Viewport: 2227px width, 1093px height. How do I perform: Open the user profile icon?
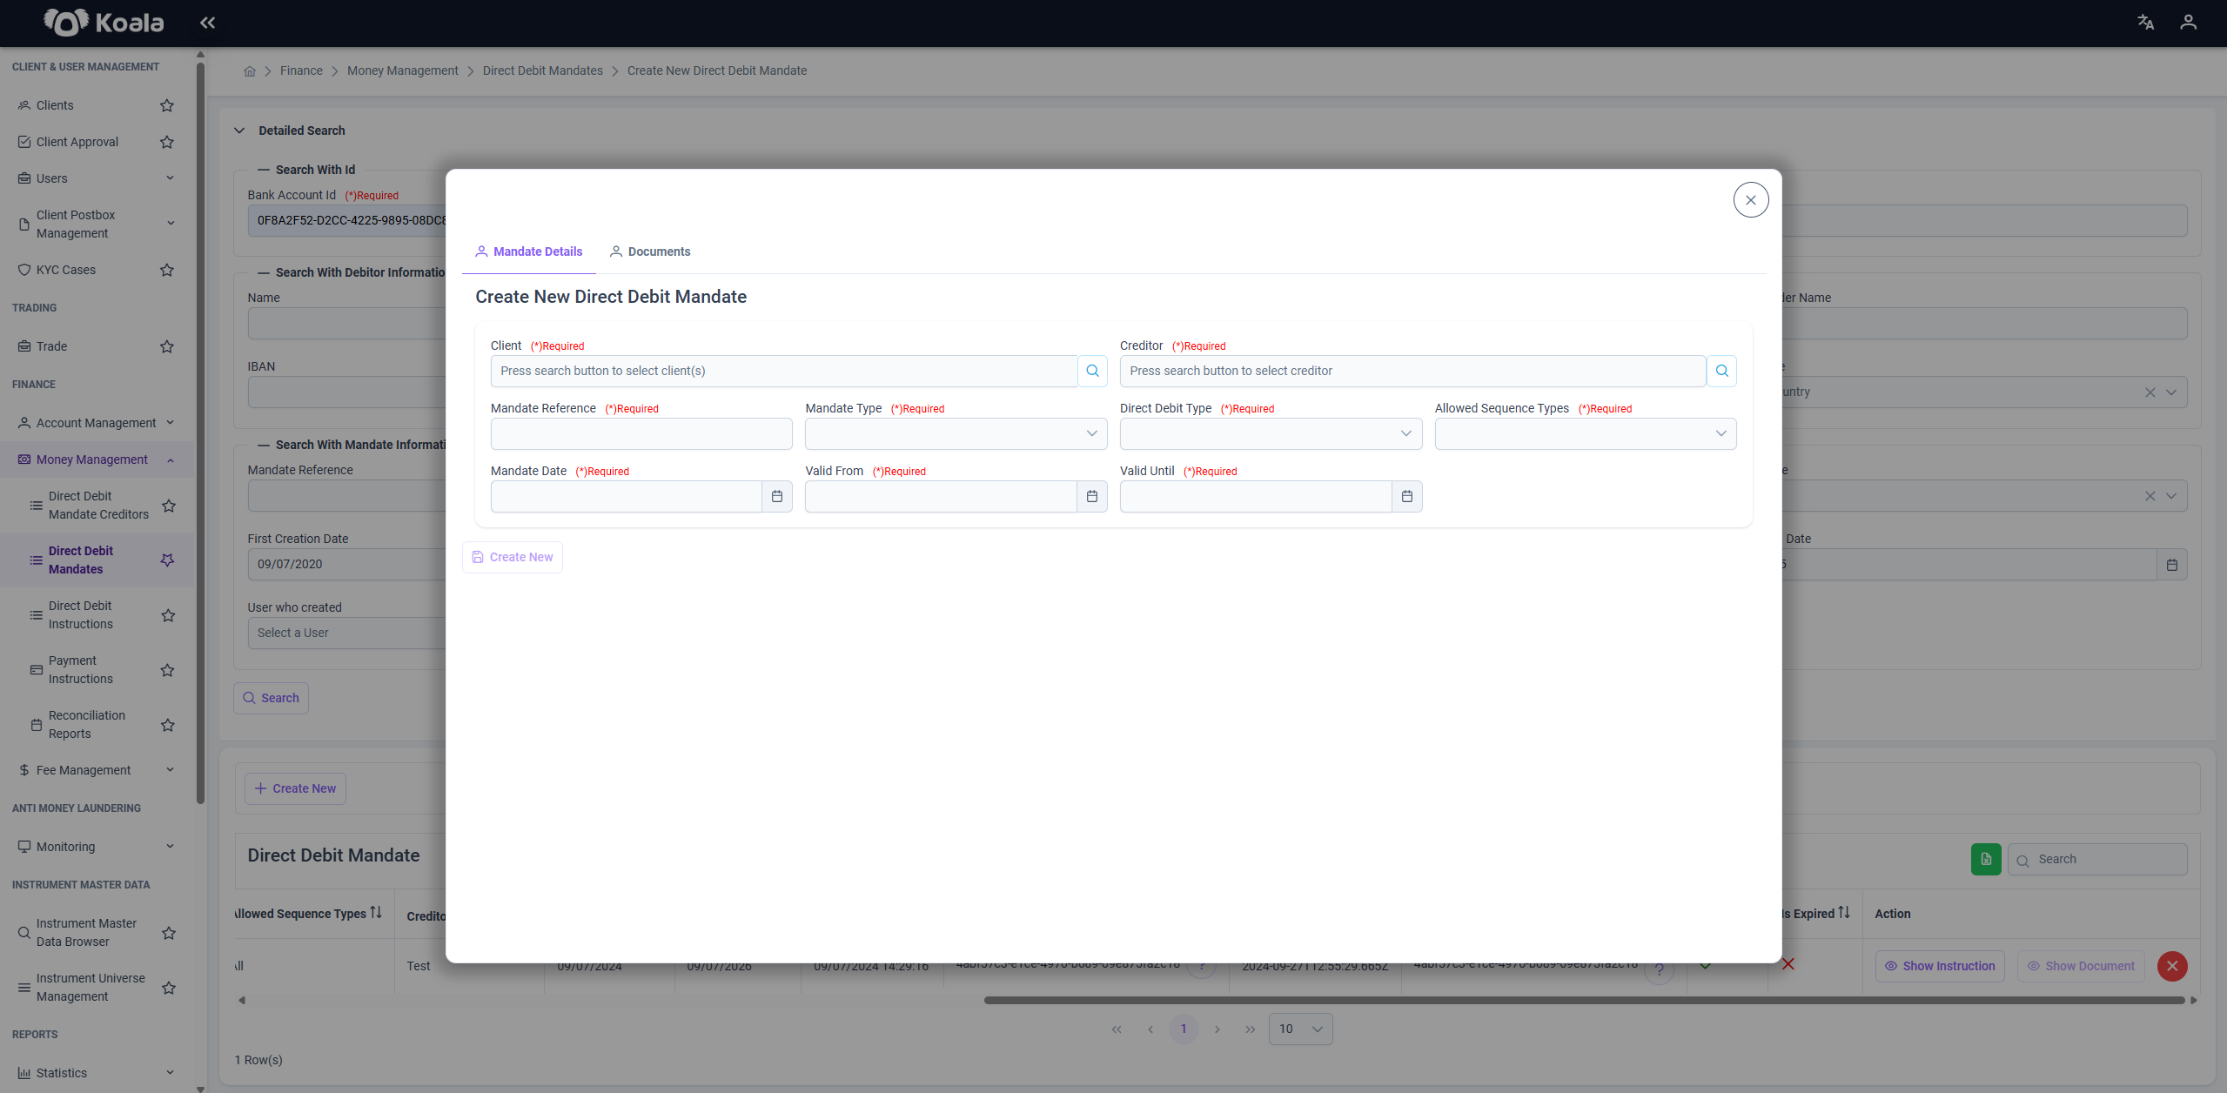2188,23
